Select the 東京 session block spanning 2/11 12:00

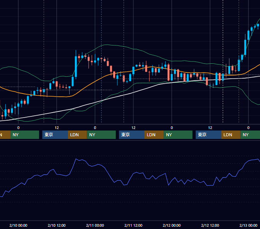[132, 135]
